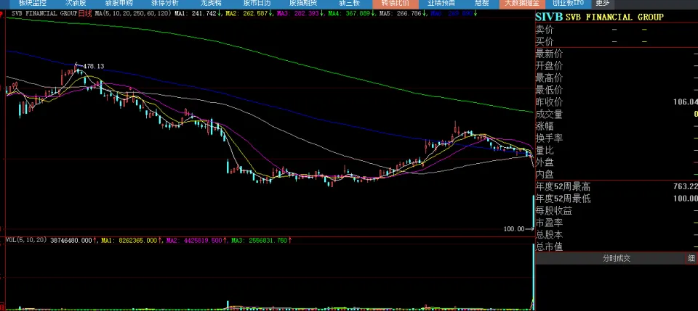Click the VOL(5,10,20) volume indicator label
The width and height of the screenshot is (698, 311).
(x=26, y=239)
